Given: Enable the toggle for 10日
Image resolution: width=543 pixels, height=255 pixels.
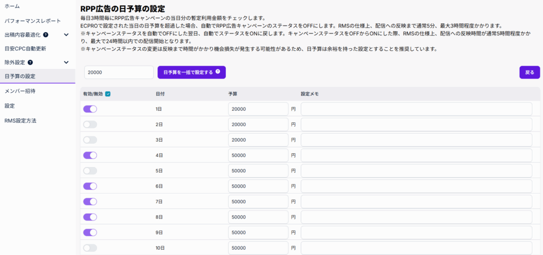Looking at the screenshot, I should pos(90,248).
